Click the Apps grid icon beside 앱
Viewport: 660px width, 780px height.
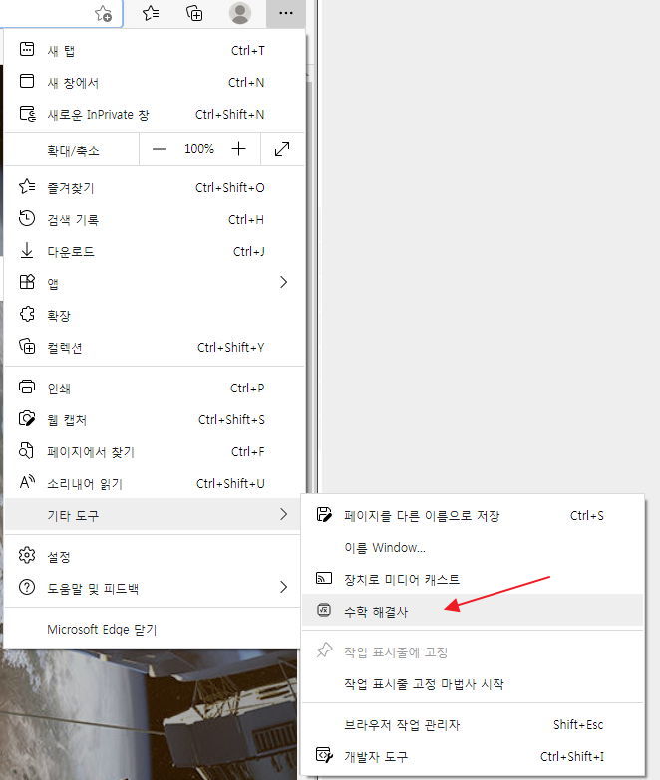point(27,282)
